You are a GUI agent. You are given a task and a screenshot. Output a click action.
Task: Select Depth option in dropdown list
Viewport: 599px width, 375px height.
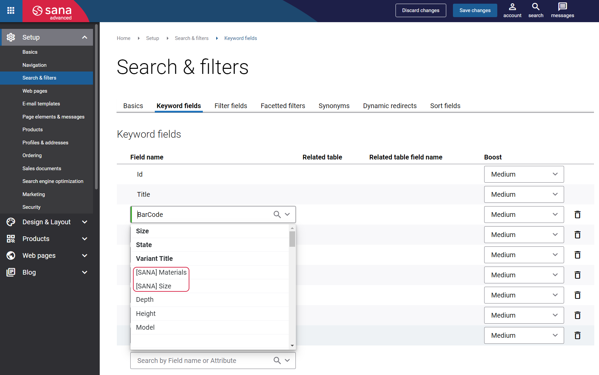(210, 300)
